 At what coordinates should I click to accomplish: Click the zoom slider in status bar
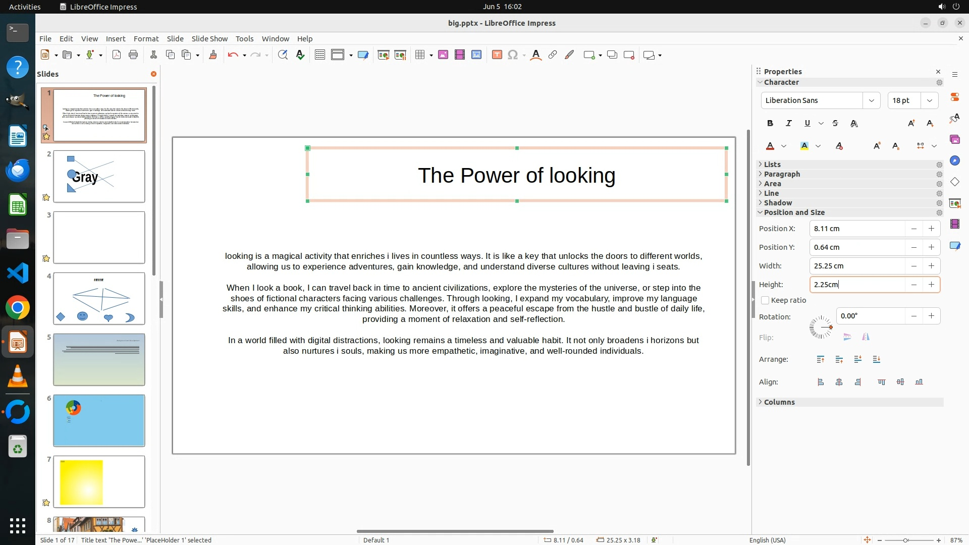tap(905, 540)
